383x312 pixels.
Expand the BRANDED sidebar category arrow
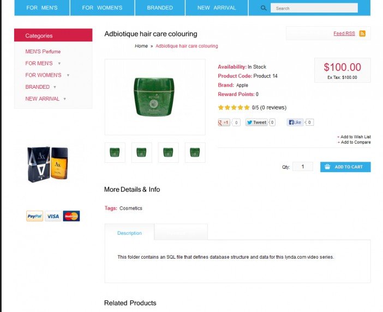[55, 87]
